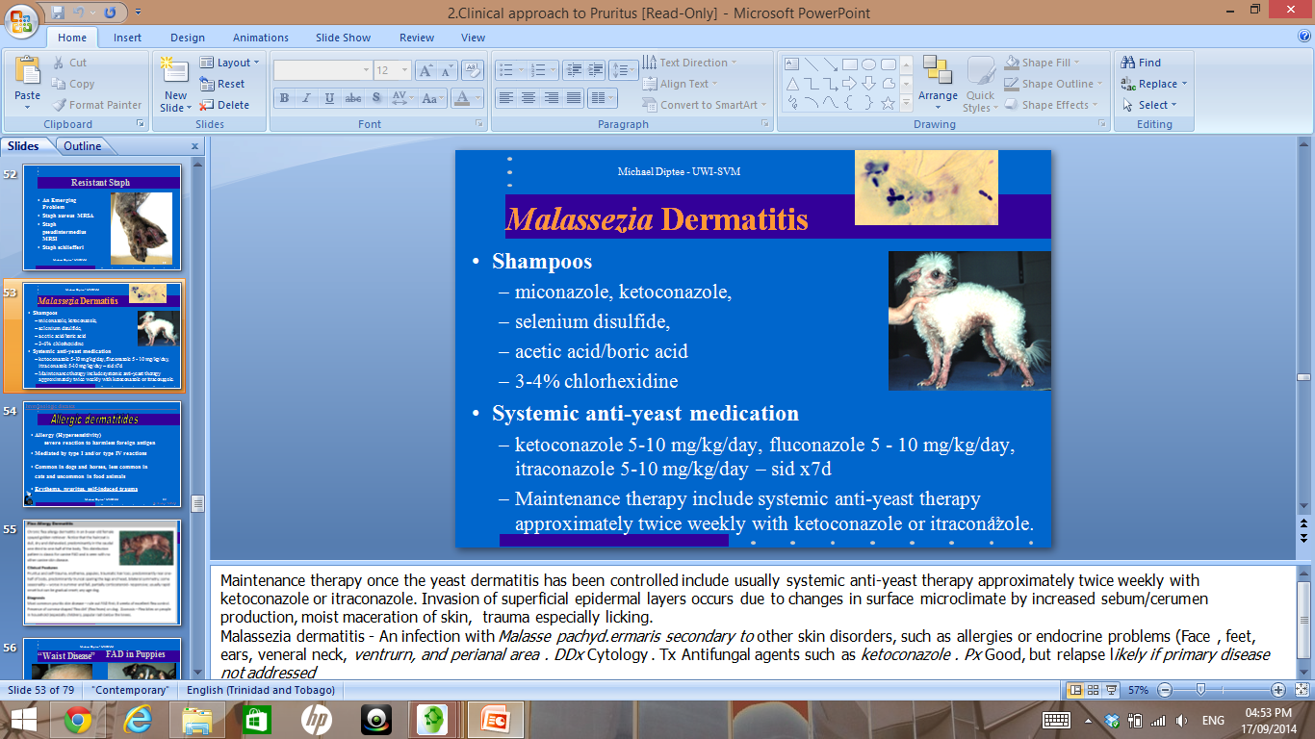Open the Animations ribbon tab
Viewport: 1315px width, 739px height.
pos(260,38)
